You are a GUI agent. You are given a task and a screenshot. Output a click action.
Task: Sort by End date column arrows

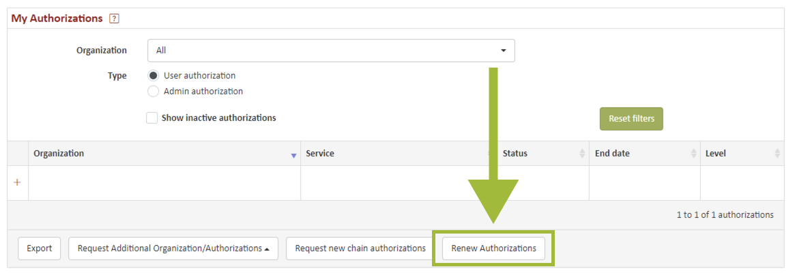click(693, 153)
